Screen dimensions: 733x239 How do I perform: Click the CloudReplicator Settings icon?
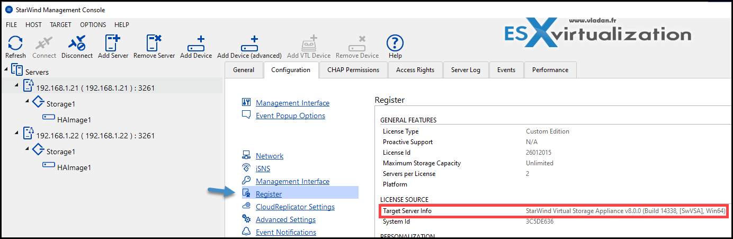click(246, 206)
